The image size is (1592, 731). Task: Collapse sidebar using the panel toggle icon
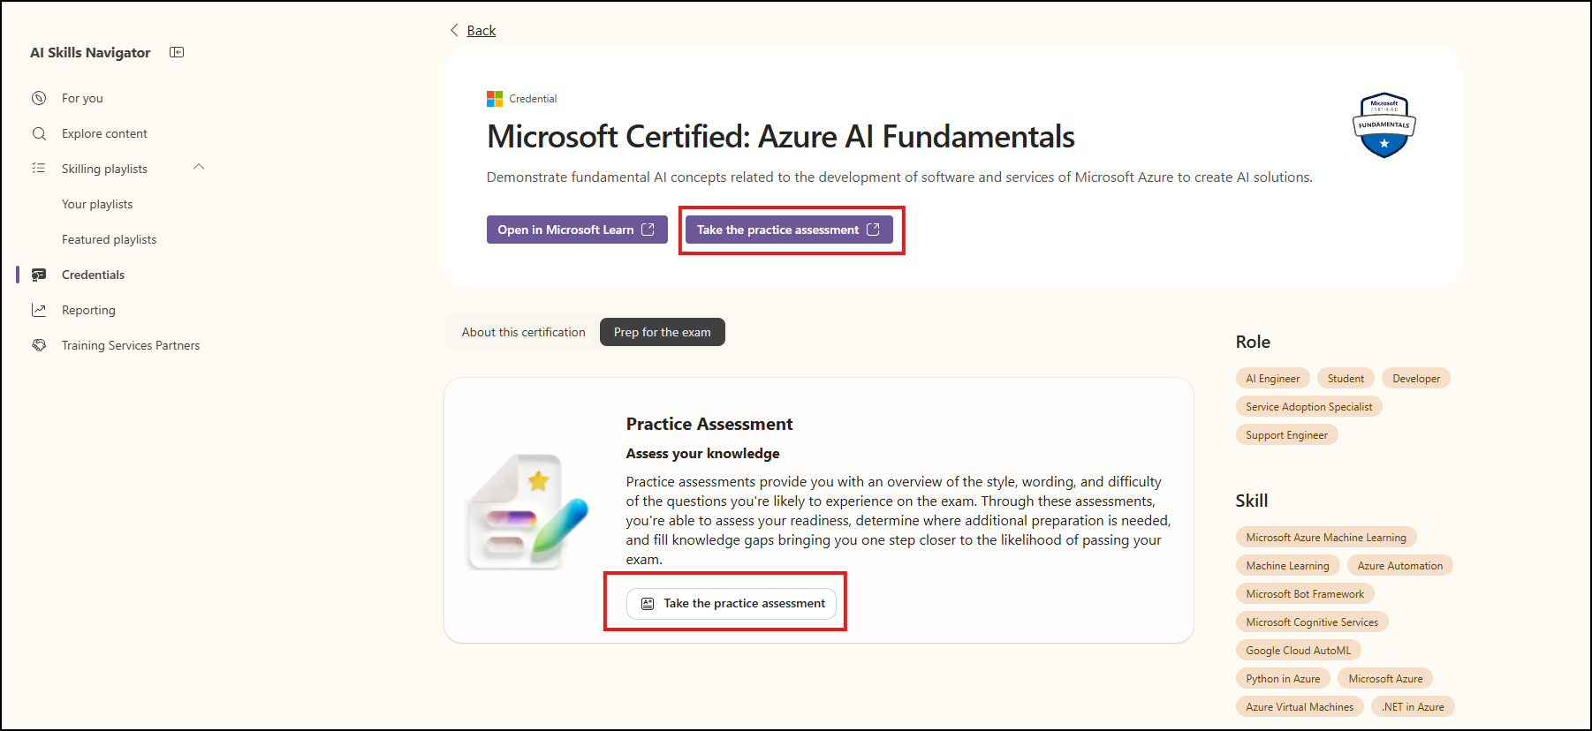click(177, 52)
